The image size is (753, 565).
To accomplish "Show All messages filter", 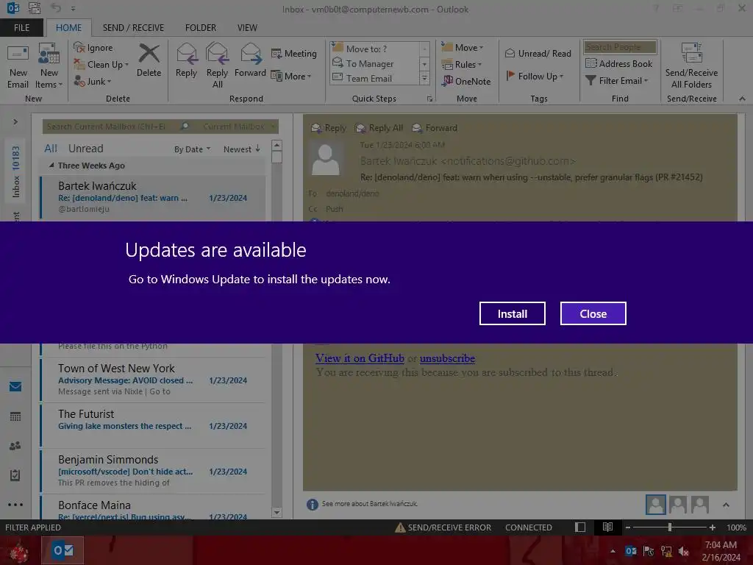I will click(51, 149).
